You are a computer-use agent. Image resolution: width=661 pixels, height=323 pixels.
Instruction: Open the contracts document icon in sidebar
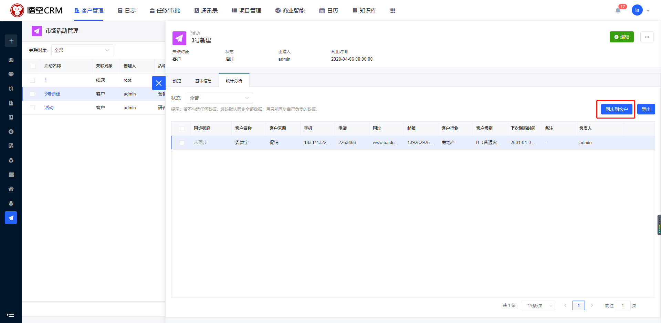coord(11,146)
